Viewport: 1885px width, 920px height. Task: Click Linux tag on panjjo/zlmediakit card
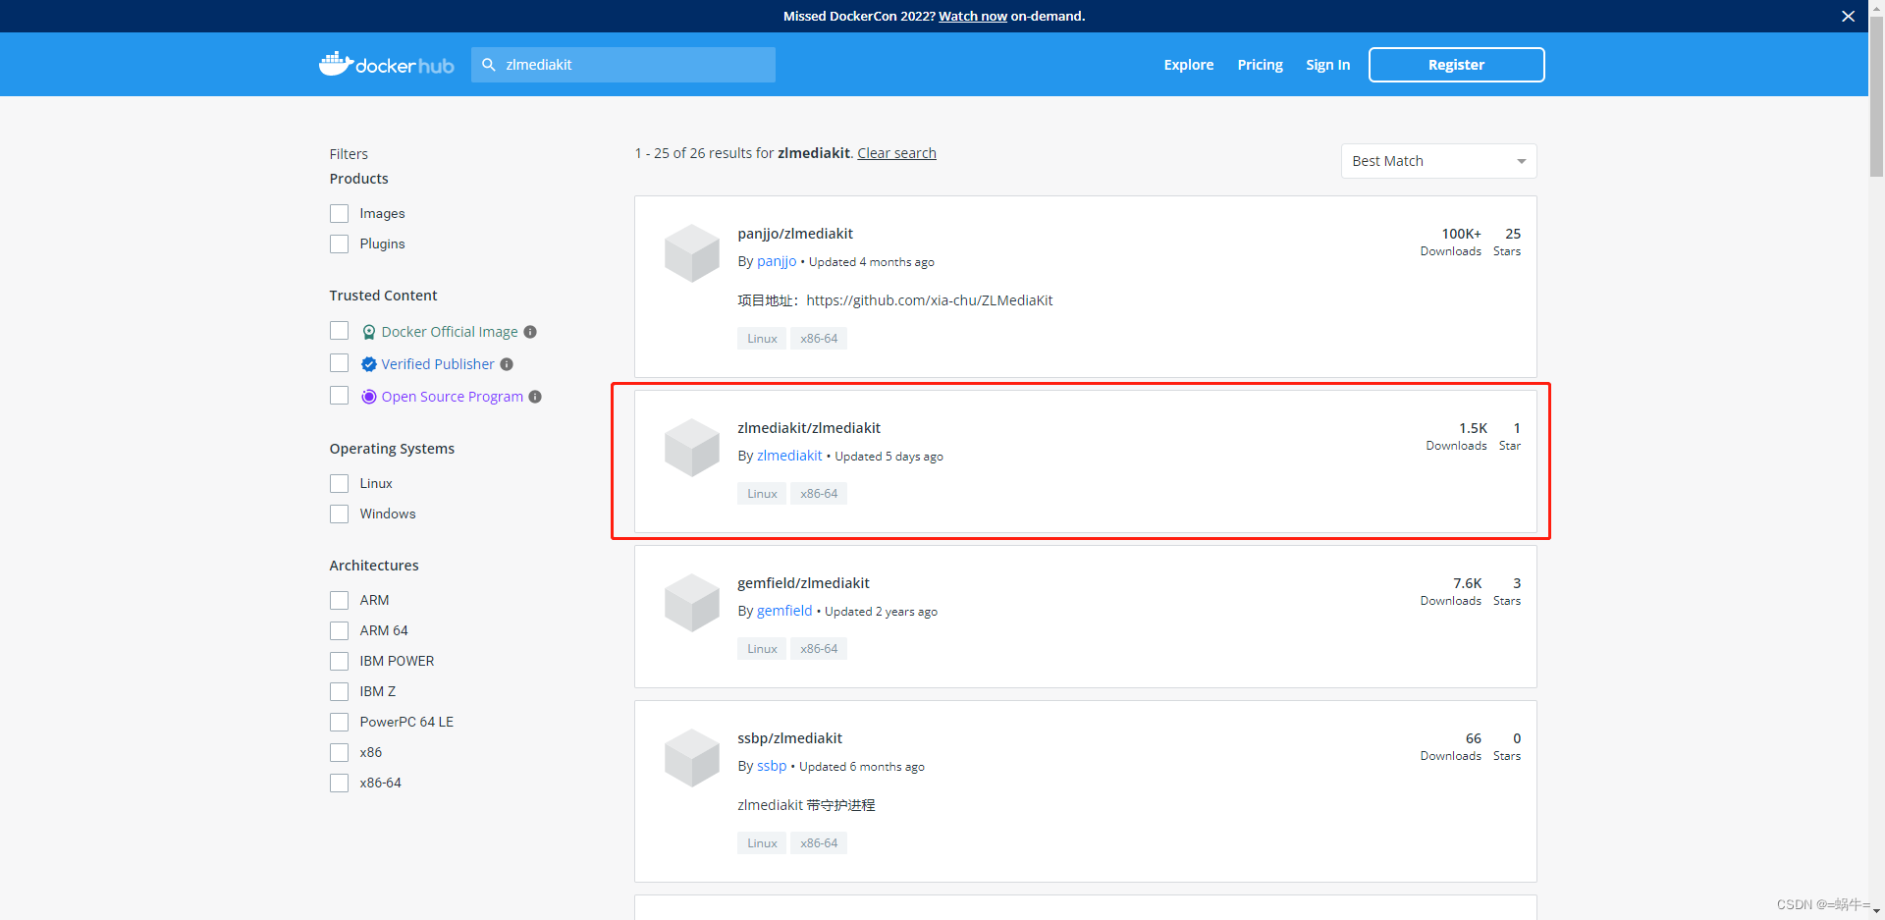[x=762, y=339]
